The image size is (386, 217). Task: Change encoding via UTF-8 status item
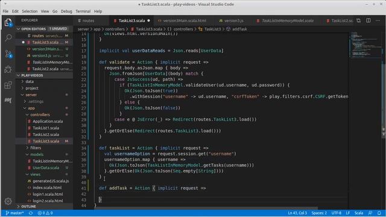pyautogui.click(x=337, y=213)
